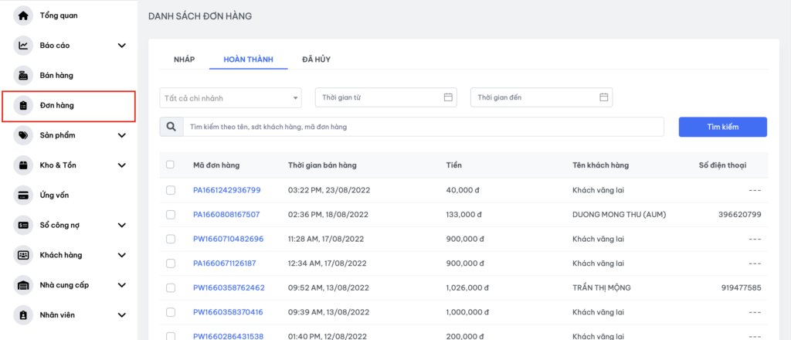Image resolution: width=791 pixels, height=340 pixels.
Task: Open Ứng vốn card icon
Action: tap(23, 195)
